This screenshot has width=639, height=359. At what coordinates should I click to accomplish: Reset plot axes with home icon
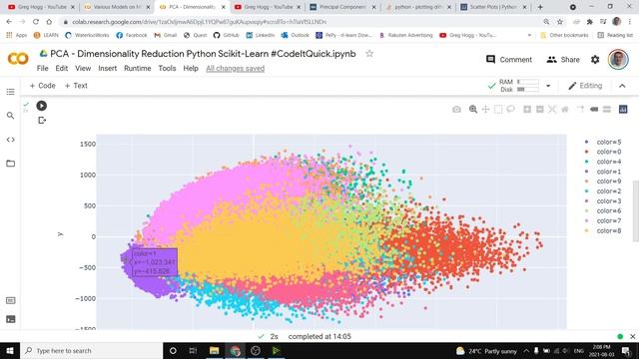pyautogui.click(x=565, y=109)
